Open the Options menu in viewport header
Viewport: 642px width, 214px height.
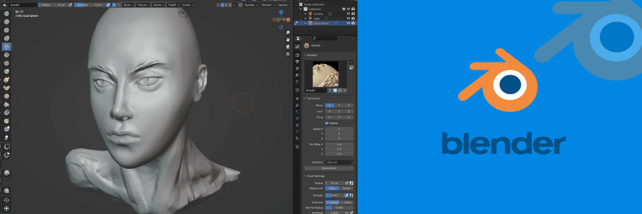pyautogui.click(x=284, y=5)
